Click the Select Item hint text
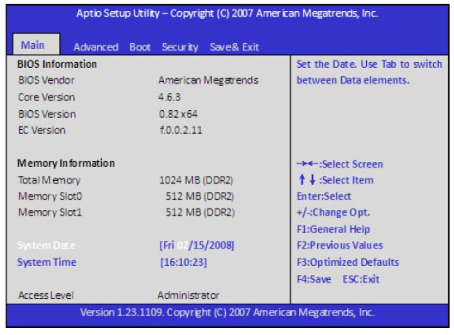The image size is (454, 335). click(347, 180)
